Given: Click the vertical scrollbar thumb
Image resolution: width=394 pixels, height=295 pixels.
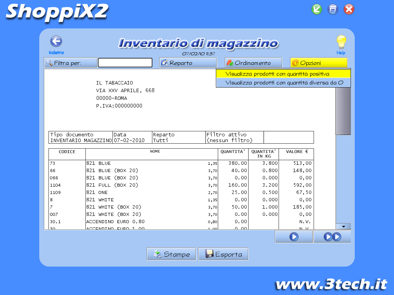Looking at the screenshot, I should pyautogui.click(x=343, y=111).
